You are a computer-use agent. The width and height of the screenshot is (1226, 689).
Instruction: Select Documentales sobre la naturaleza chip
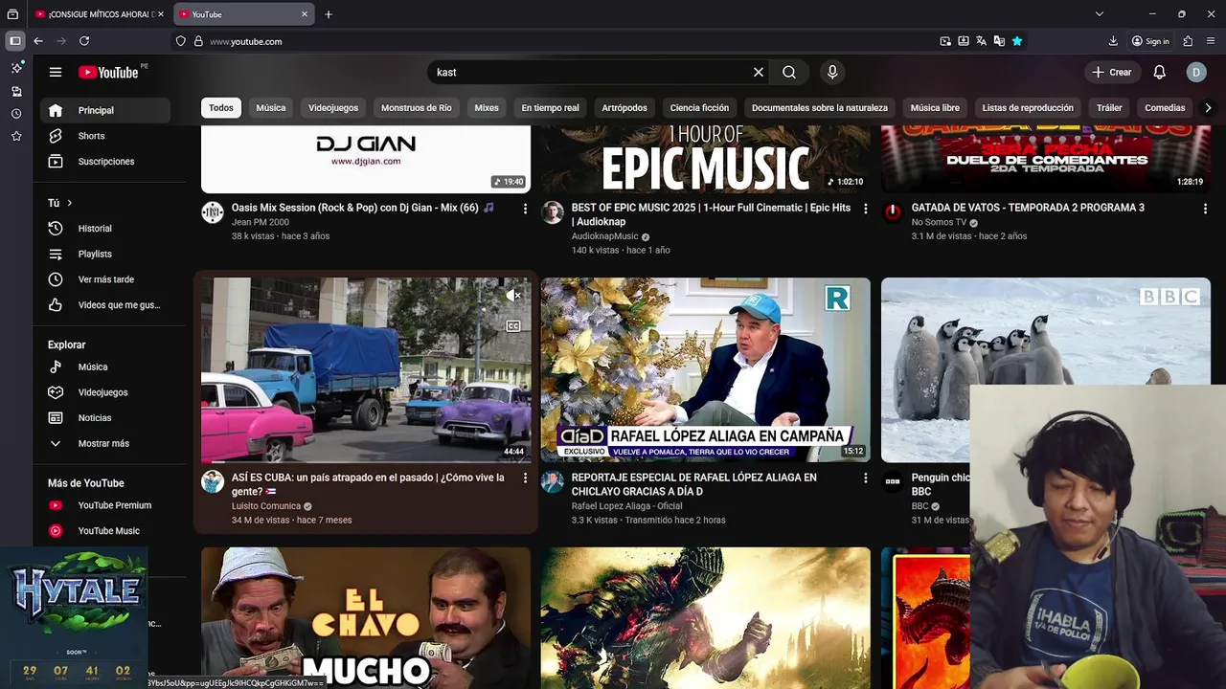click(x=820, y=108)
